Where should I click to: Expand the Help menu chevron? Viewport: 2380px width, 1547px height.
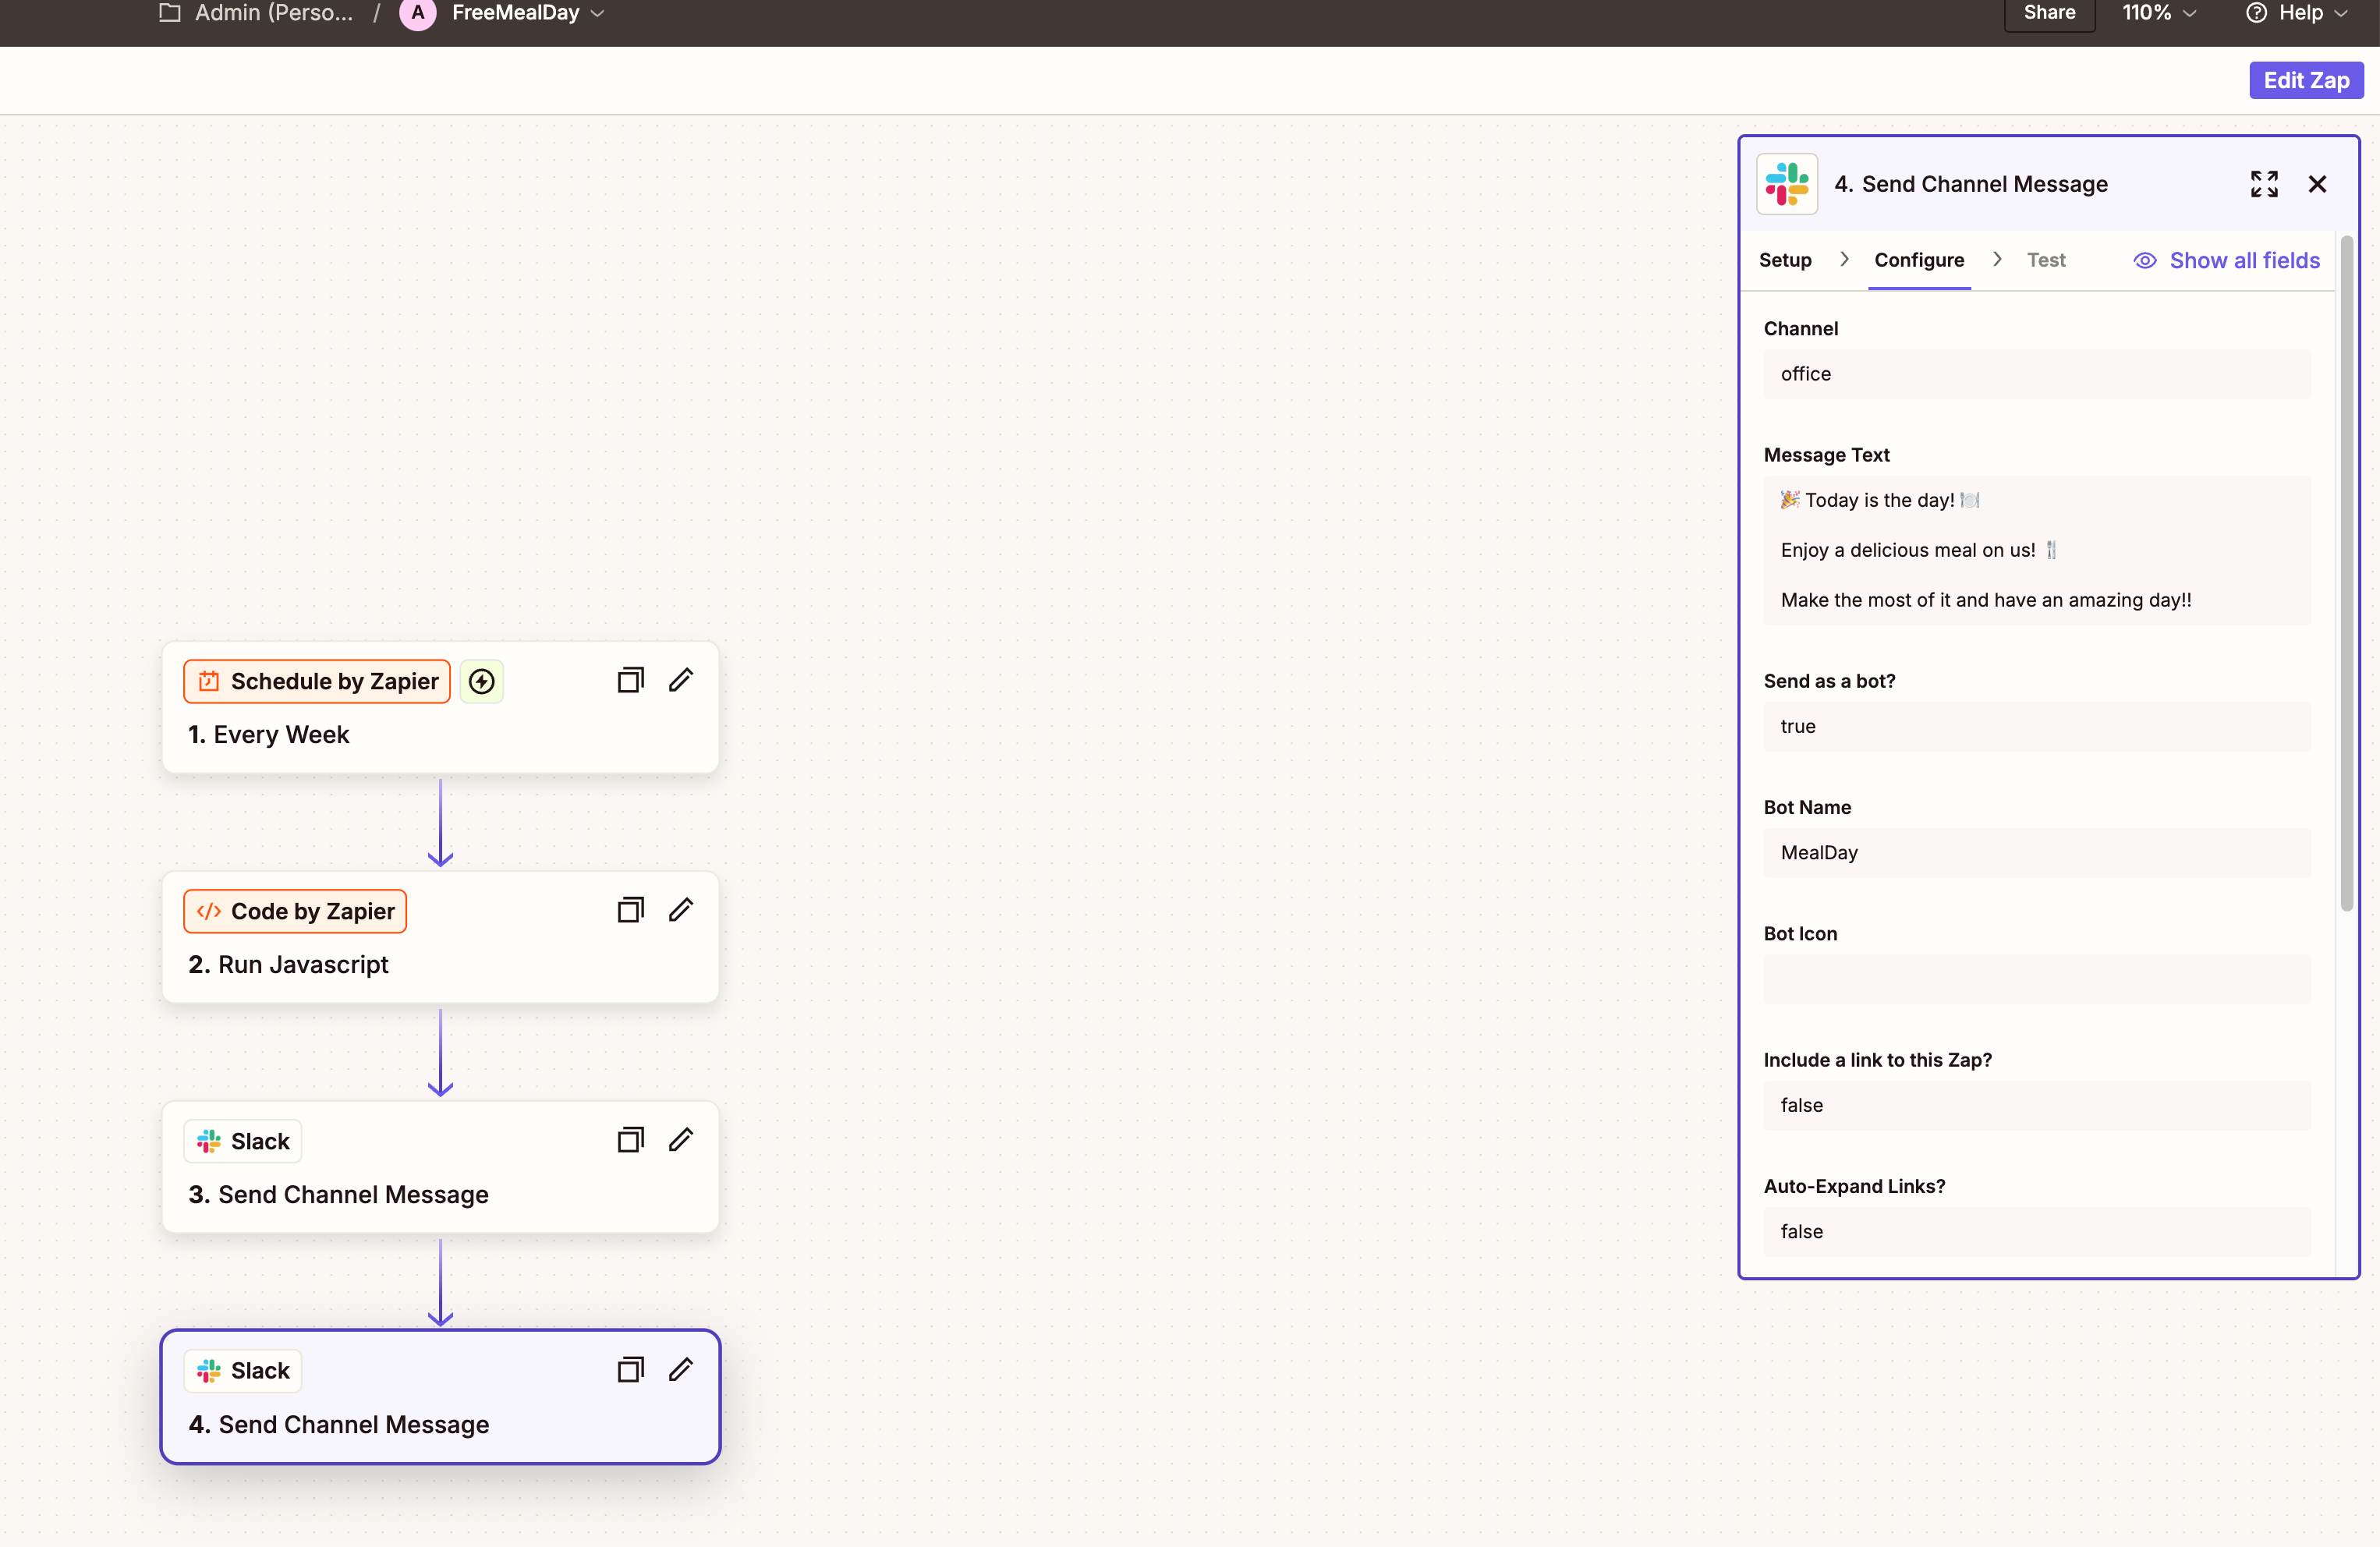2340,14
